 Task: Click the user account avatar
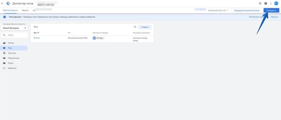pyautogui.click(x=276, y=3)
